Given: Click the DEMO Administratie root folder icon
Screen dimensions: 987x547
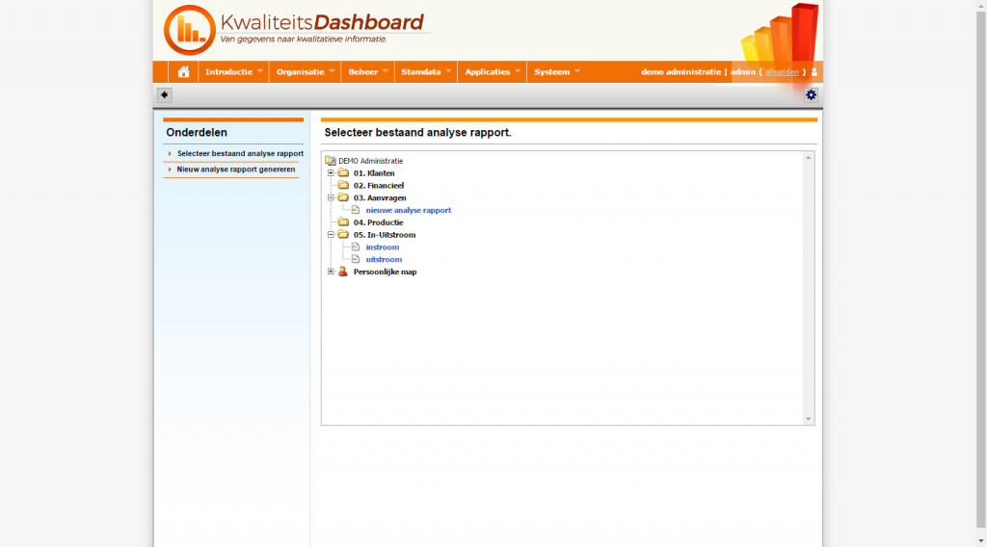Looking at the screenshot, I should point(331,161).
